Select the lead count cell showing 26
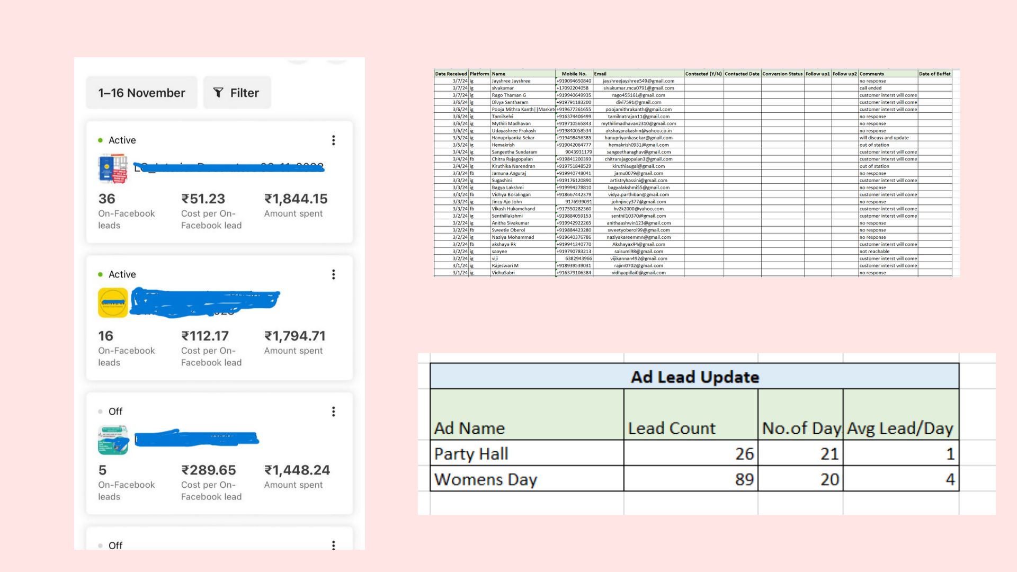Image resolution: width=1017 pixels, height=572 pixels. 691,453
